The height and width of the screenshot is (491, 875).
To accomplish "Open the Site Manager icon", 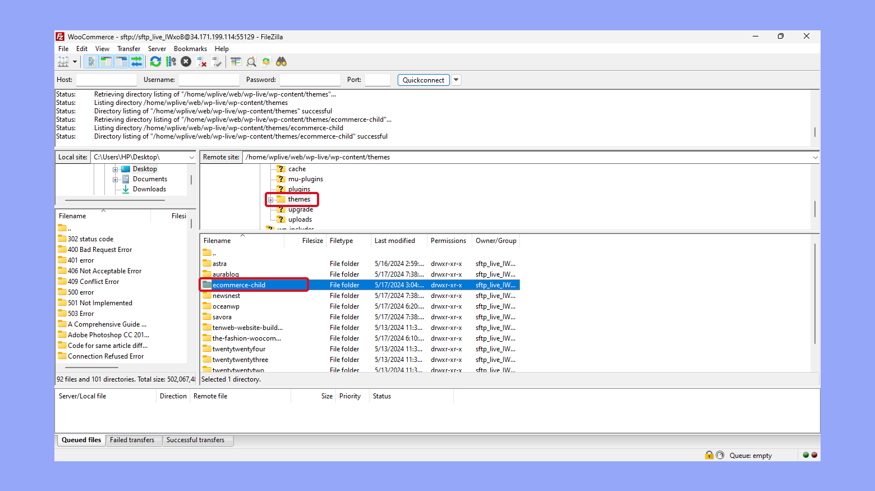I will [63, 62].
